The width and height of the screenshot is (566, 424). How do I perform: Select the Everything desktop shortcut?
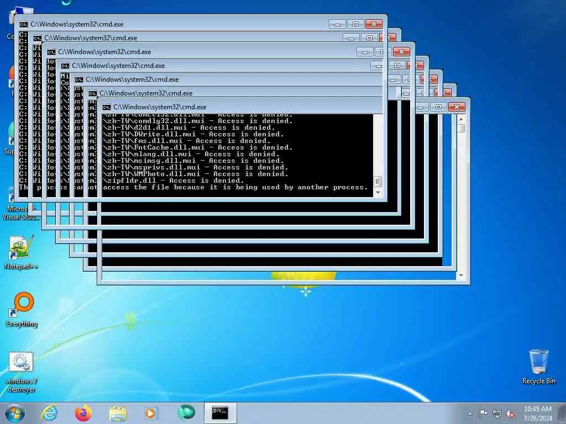pos(22,309)
